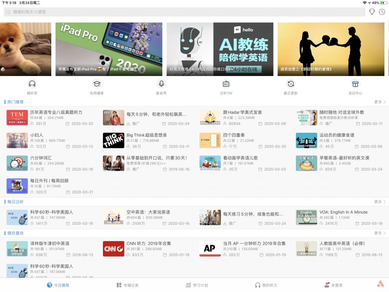Open 精听党 headphone icon

pos(32,84)
